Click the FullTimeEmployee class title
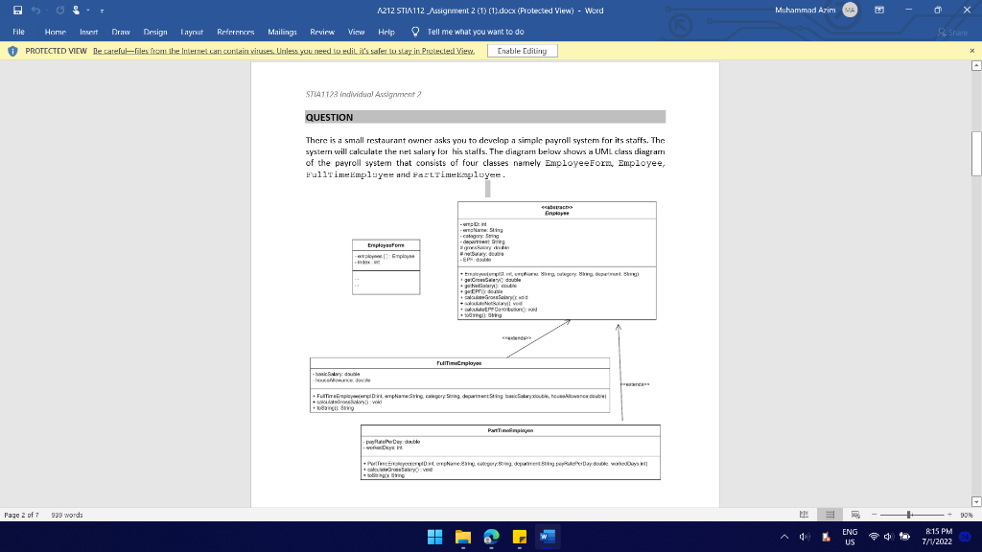Image resolution: width=982 pixels, height=552 pixels. (459, 363)
